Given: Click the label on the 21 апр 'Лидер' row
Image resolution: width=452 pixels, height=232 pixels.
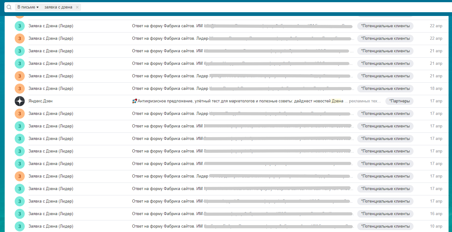Looking at the screenshot, I should point(385,76).
